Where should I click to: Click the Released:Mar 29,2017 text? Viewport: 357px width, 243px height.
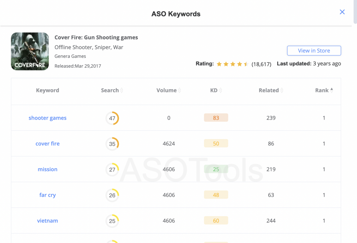coord(78,66)
